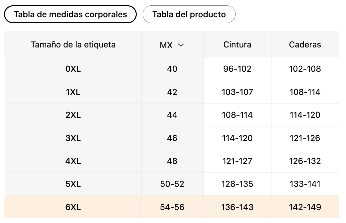Switch to Tabla de medidas corporales tab
The height and width of the screenshot is (223, 346).
pos(70,14)
